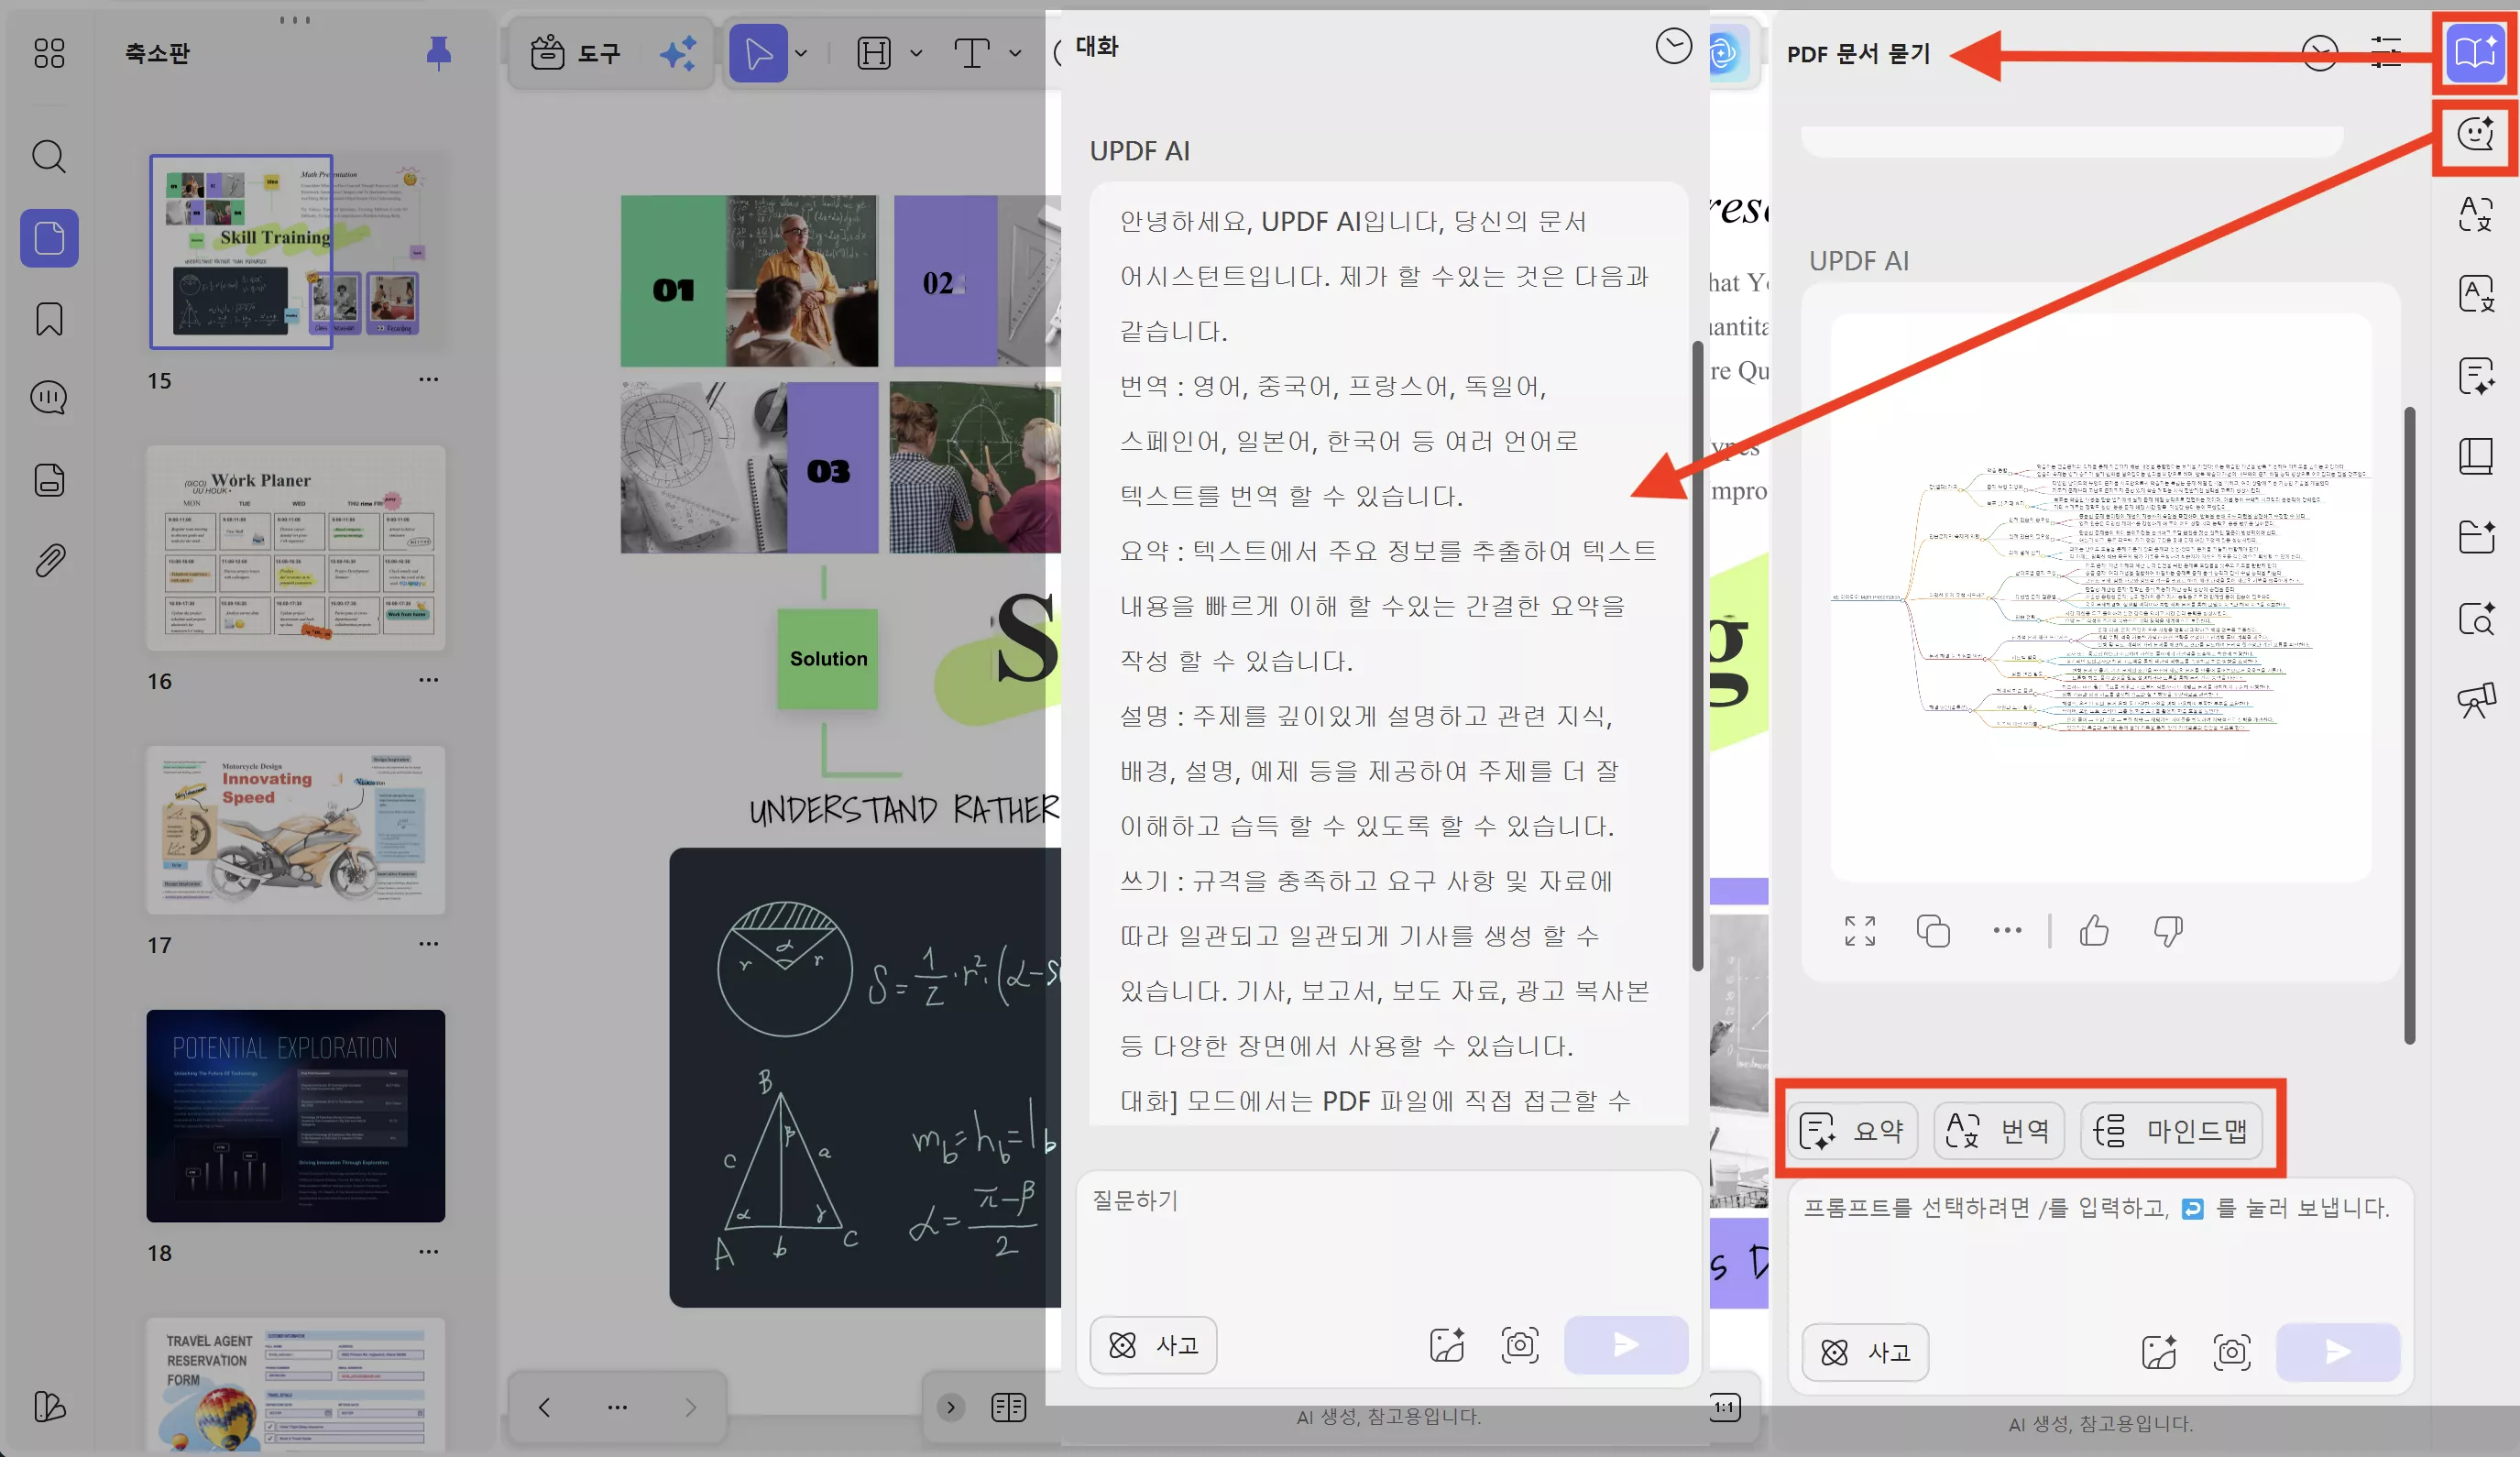2520x1457 pixels.
Task: Toggle 사고 mode in the 대화 panel
Action: pyautogui.click(x=1153, y=1345)
